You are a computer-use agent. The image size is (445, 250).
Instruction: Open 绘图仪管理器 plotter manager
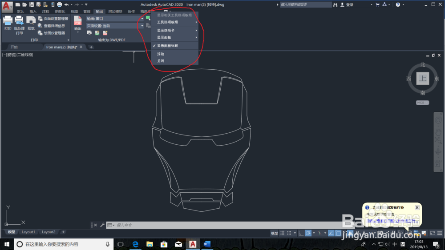point(51,33)
